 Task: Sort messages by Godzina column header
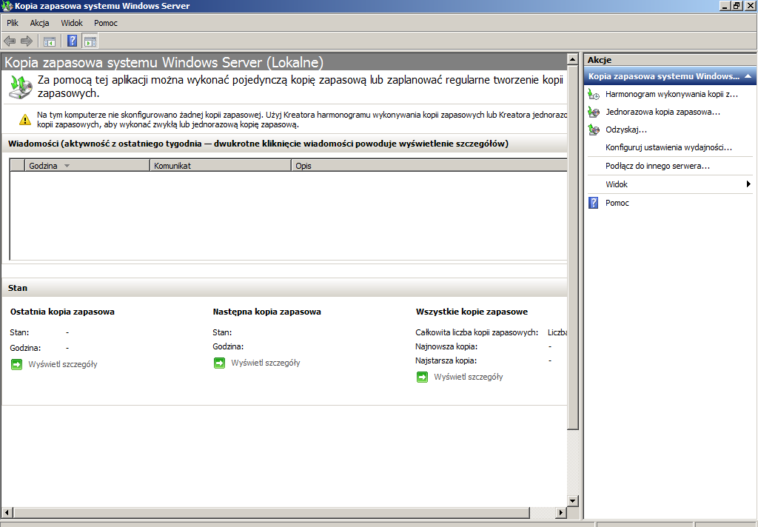pos(87,165)
